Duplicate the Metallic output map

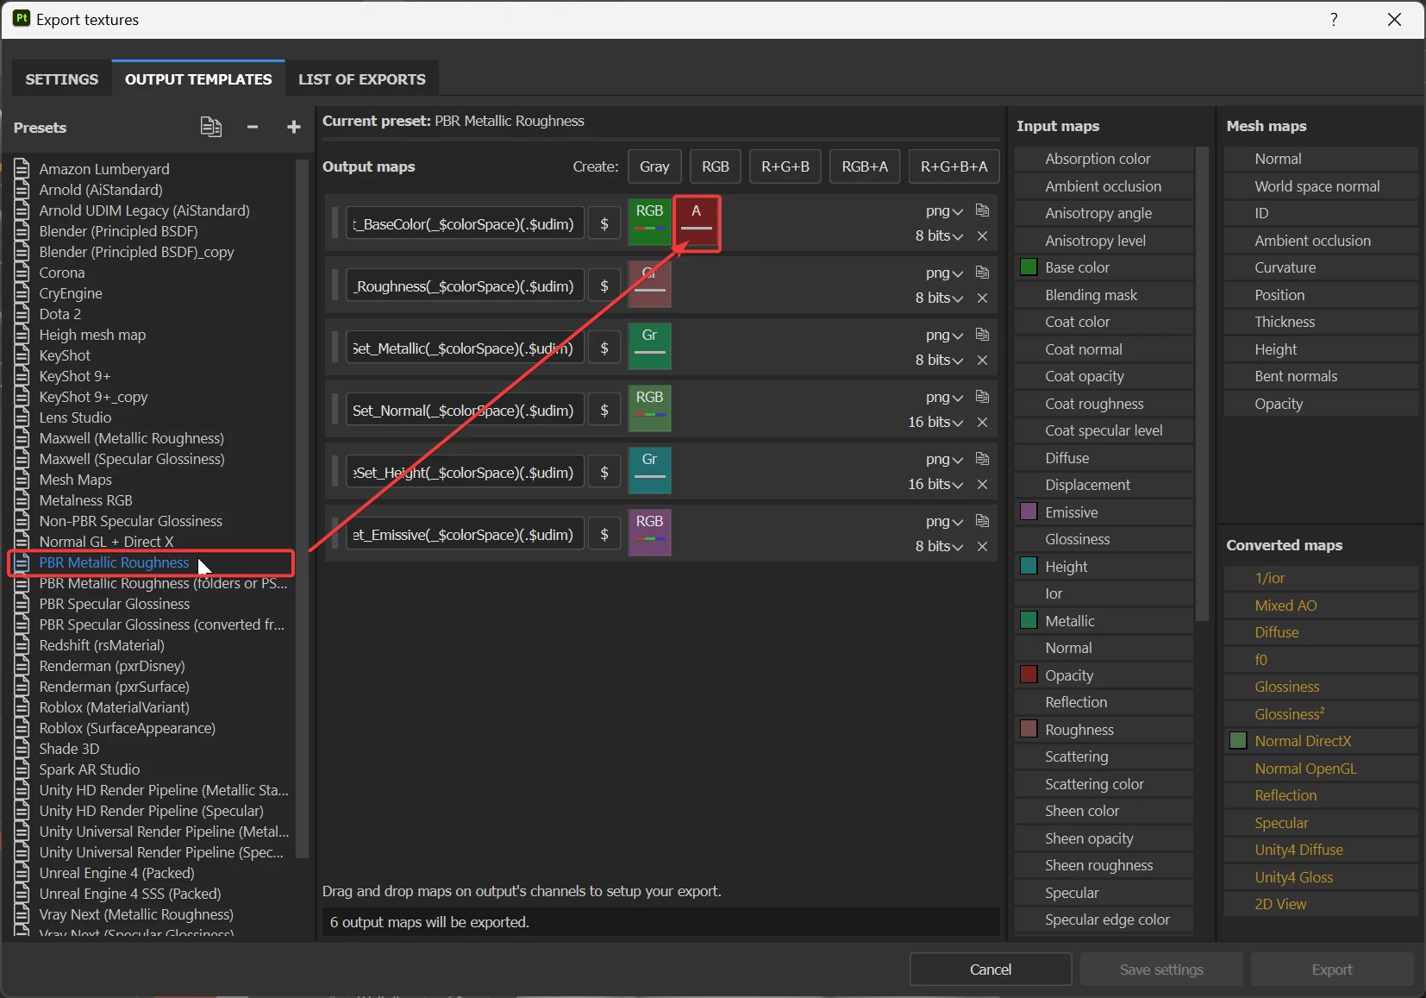982,335
